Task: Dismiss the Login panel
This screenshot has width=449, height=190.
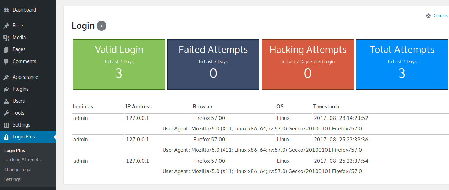Action: point(437,15)
